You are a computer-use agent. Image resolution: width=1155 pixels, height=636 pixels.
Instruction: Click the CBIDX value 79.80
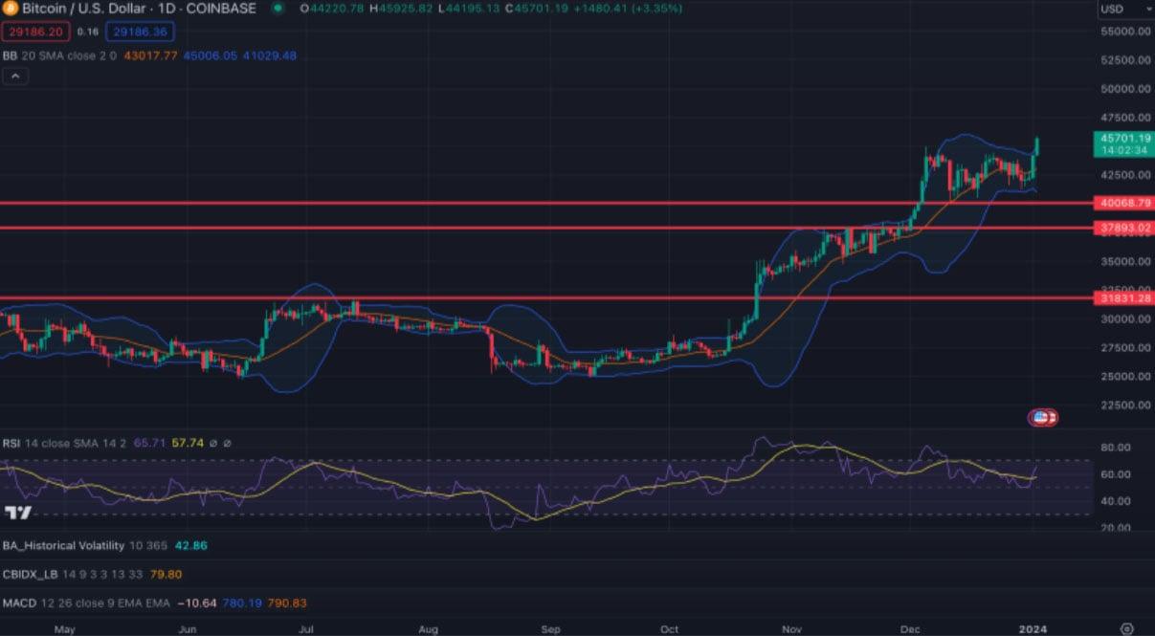[167, 574]
